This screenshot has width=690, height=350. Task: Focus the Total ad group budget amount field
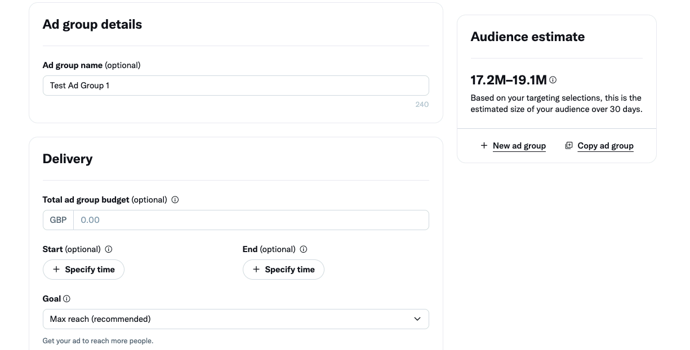[251, 220]
